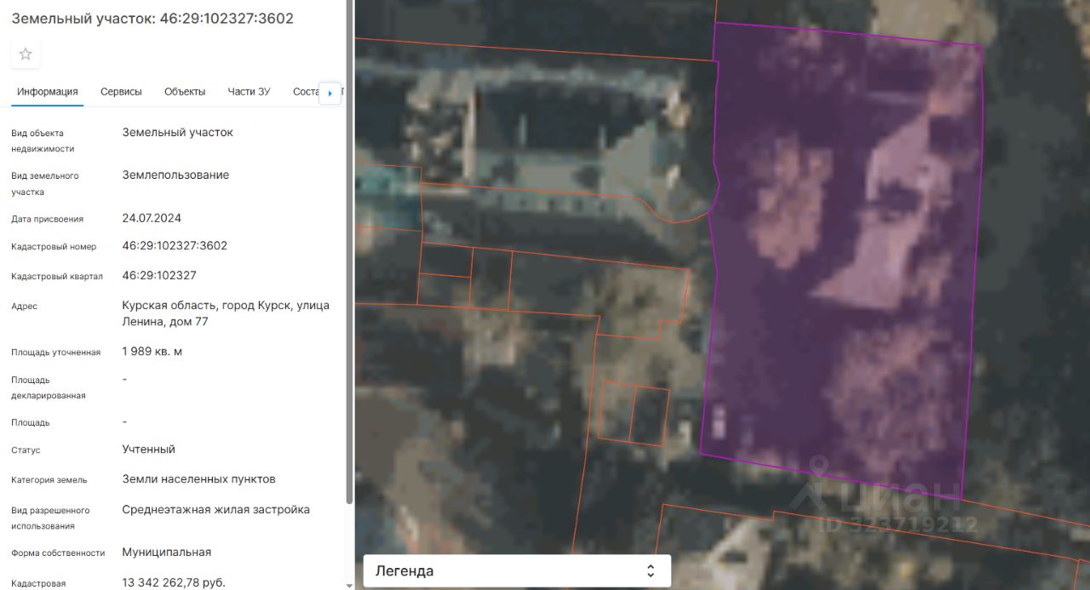The height and width of the screenshot is (590, 1090).
Task: Switch to the Объекты tab
Action: 185,92
